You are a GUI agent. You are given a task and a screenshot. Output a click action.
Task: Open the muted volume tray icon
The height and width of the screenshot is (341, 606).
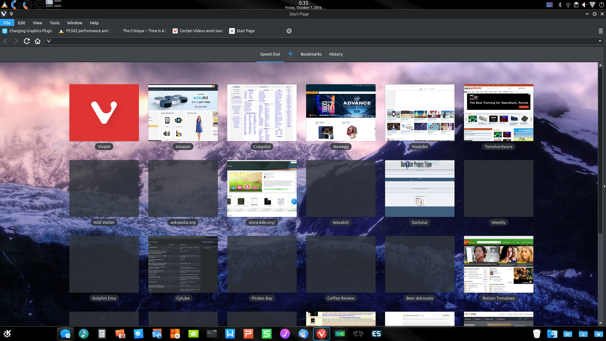click(585, 5)
